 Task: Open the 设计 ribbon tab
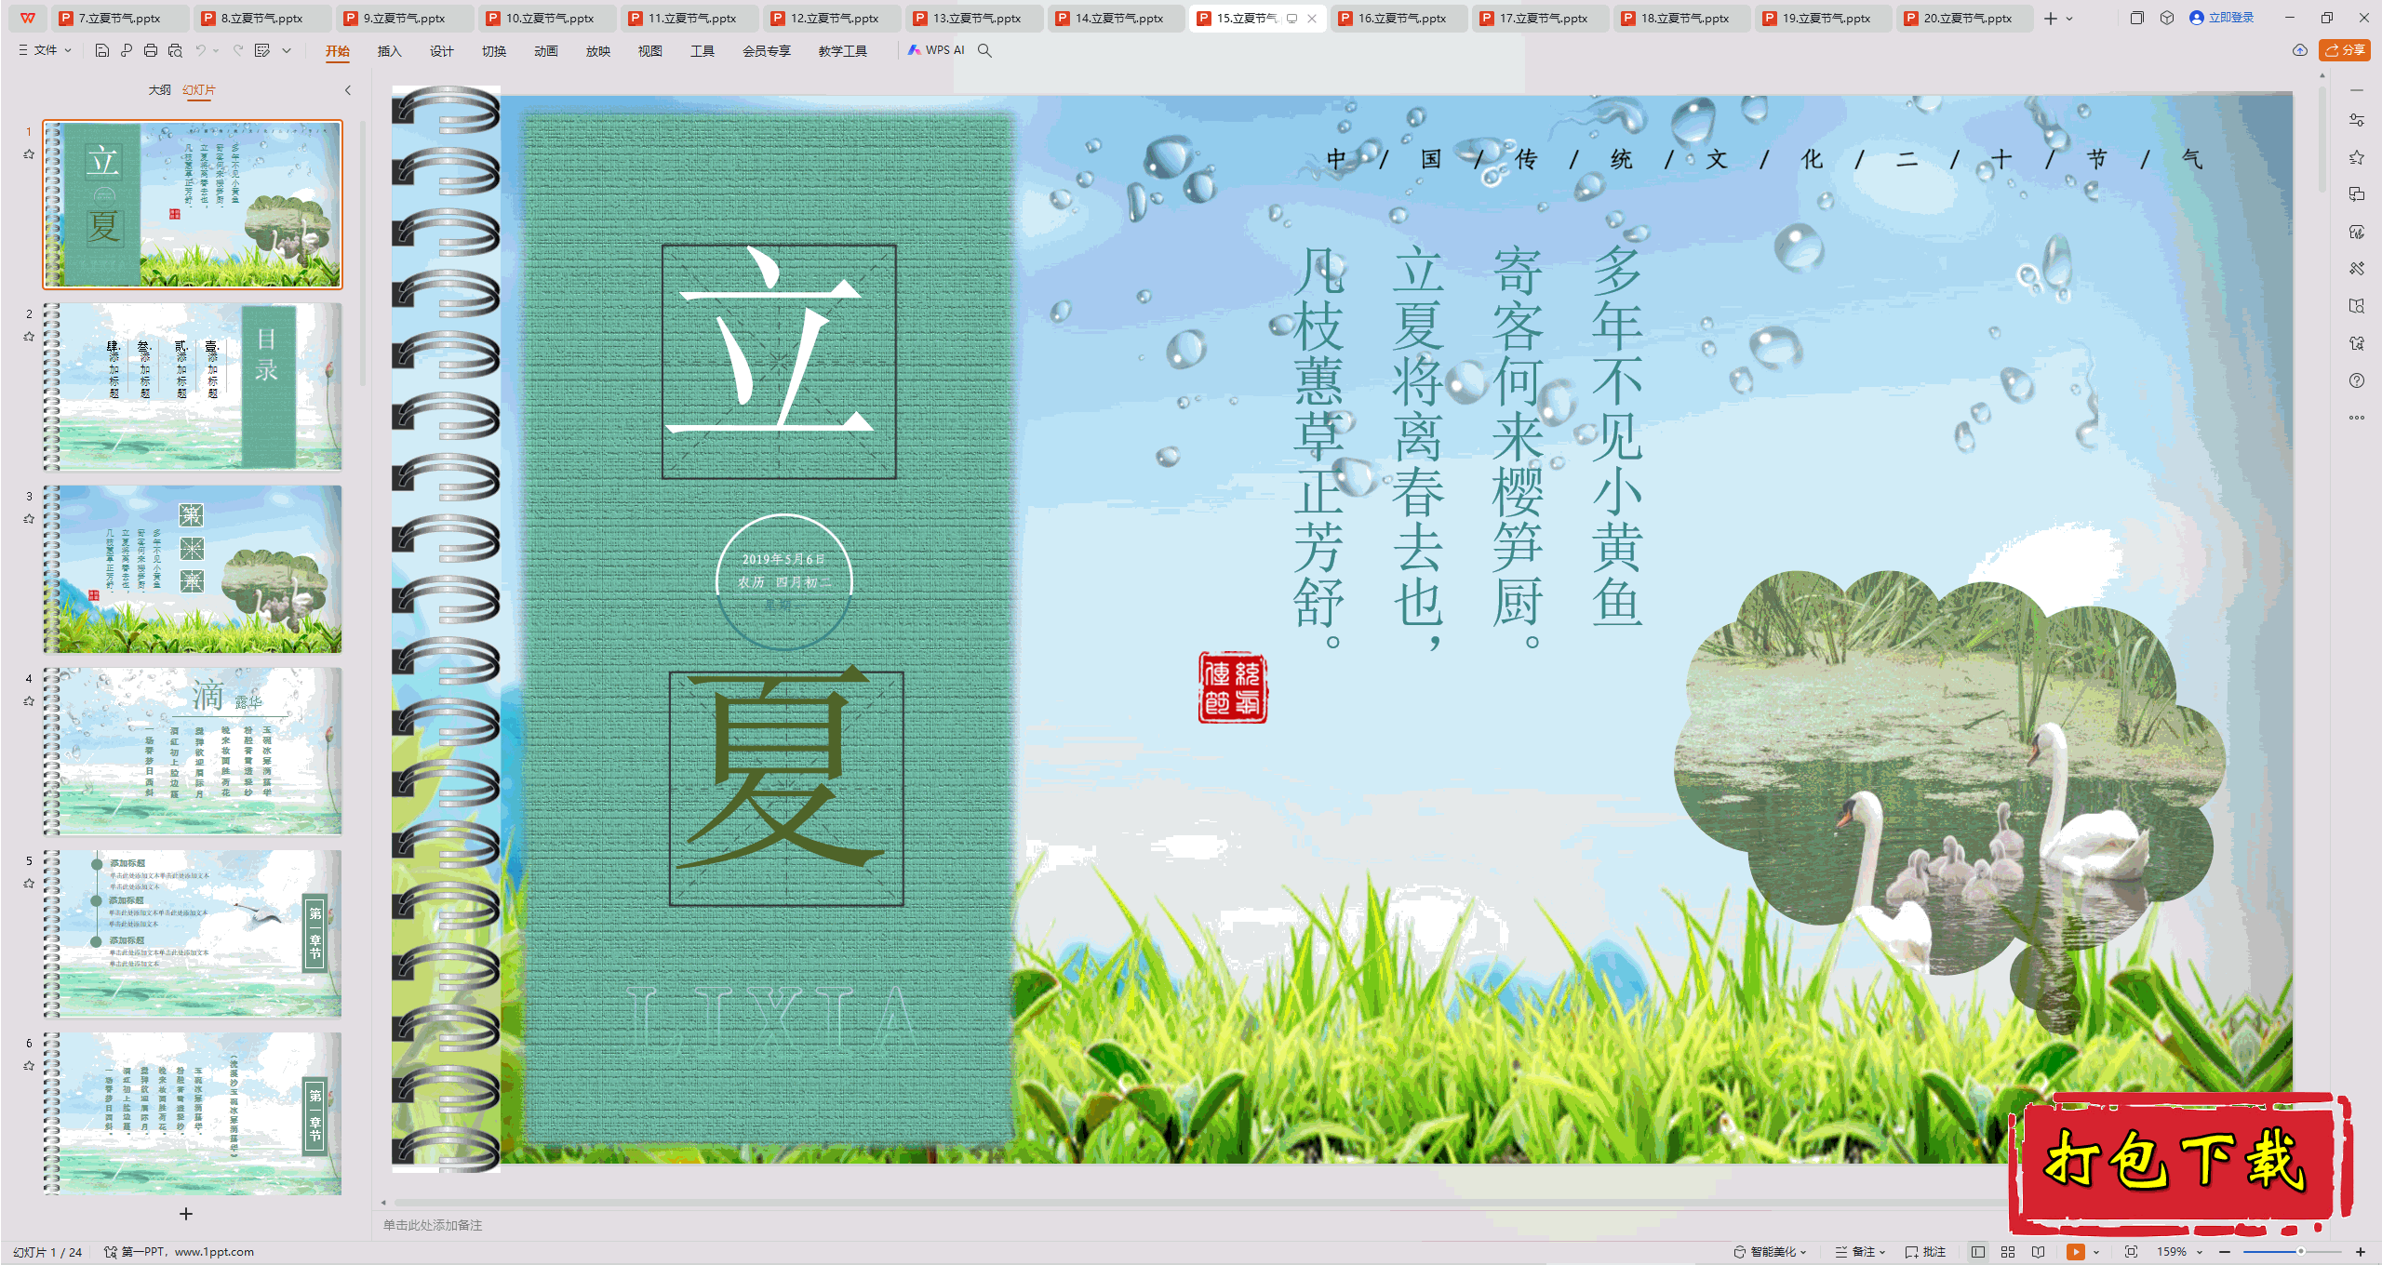[441, 51]
